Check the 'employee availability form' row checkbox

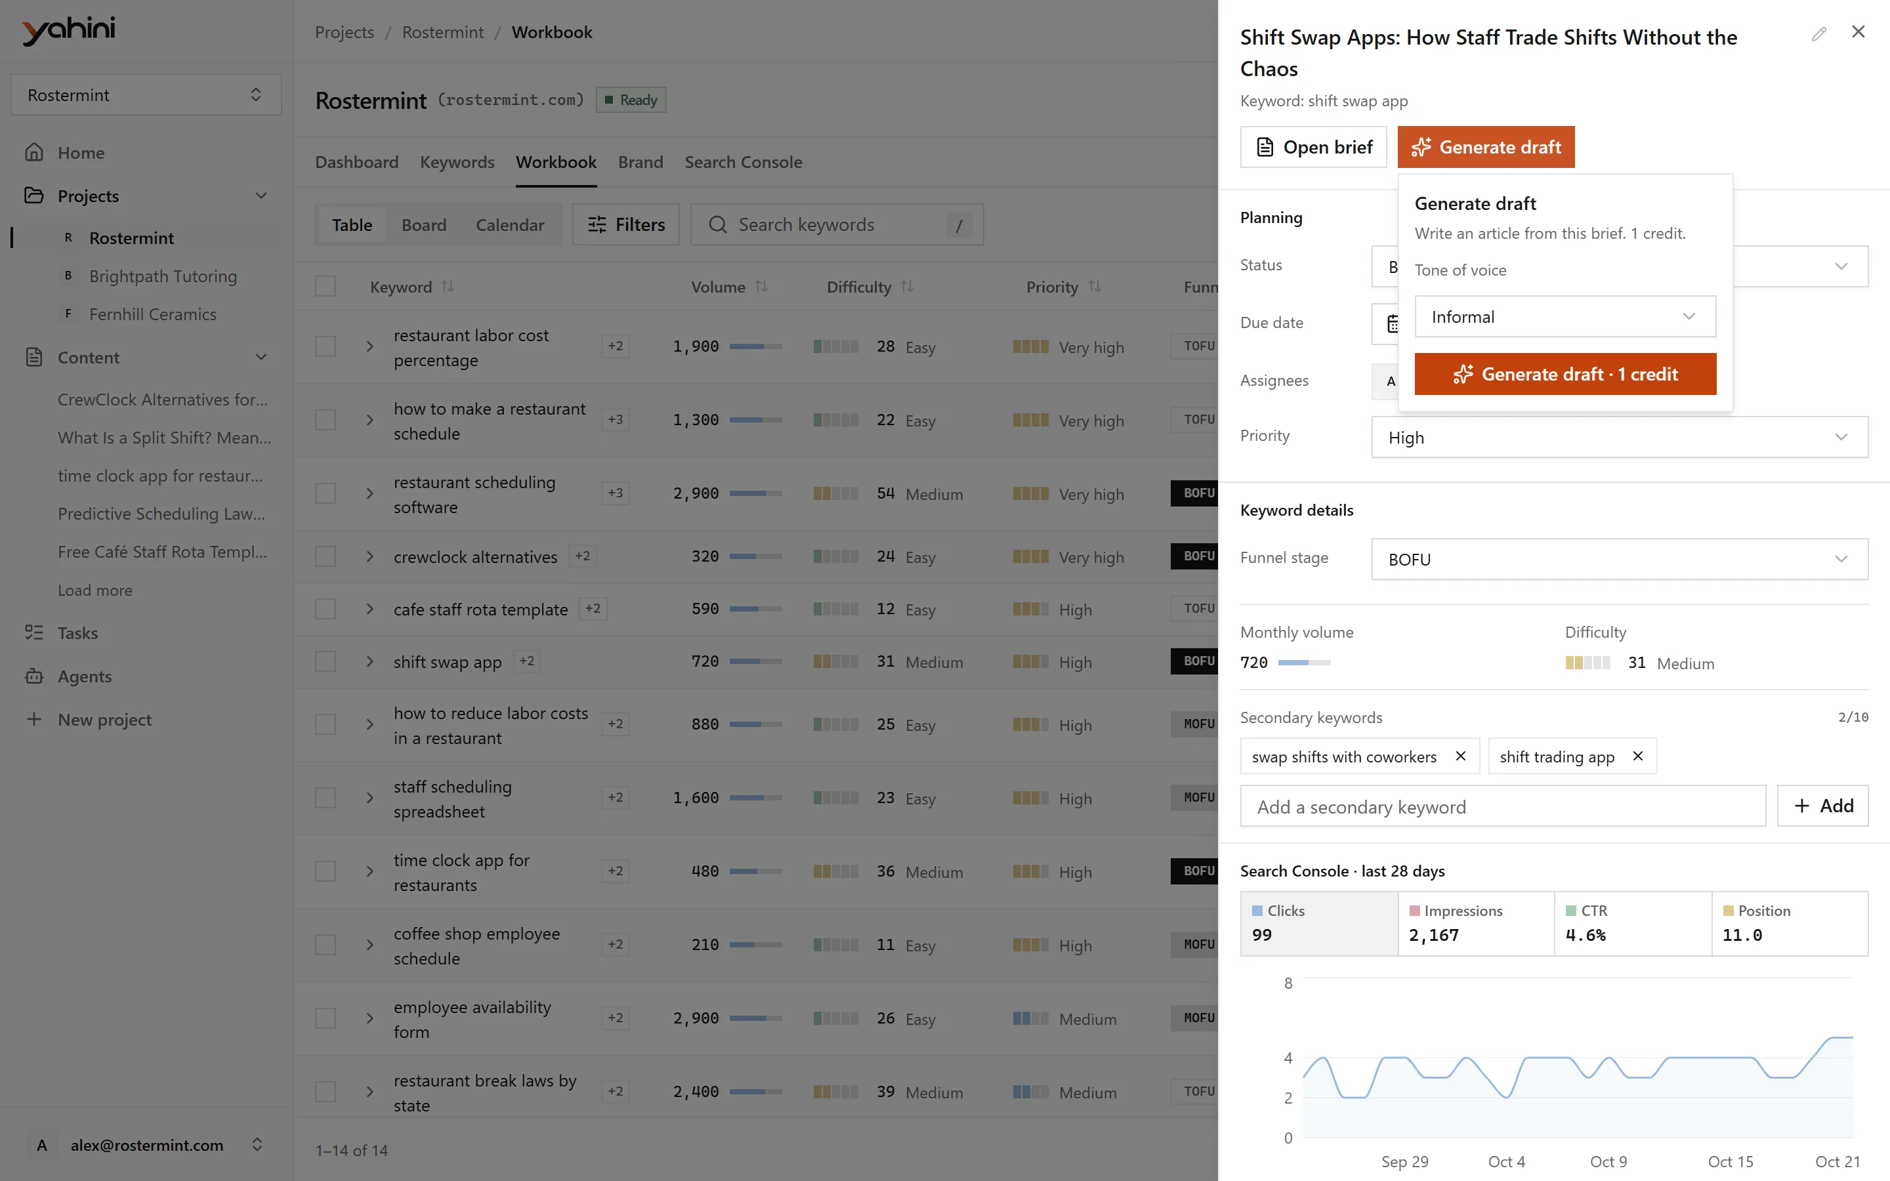click(x=325, y=1018)
